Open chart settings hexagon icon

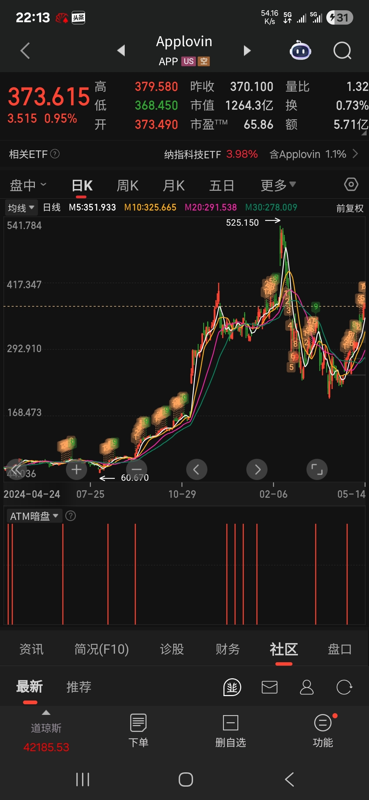pos(351,184)
